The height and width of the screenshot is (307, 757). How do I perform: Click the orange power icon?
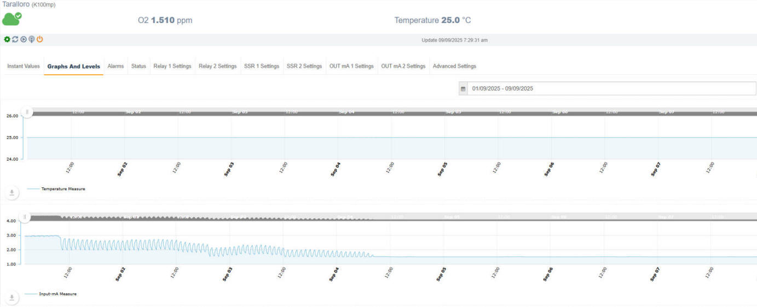[x=40, y=39]
